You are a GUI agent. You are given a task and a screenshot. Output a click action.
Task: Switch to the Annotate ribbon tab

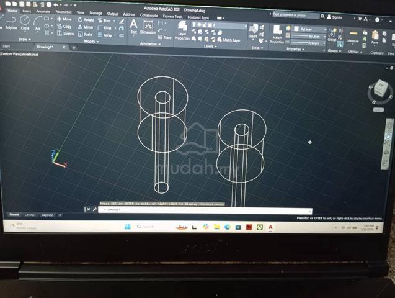[x=43, y=11]
